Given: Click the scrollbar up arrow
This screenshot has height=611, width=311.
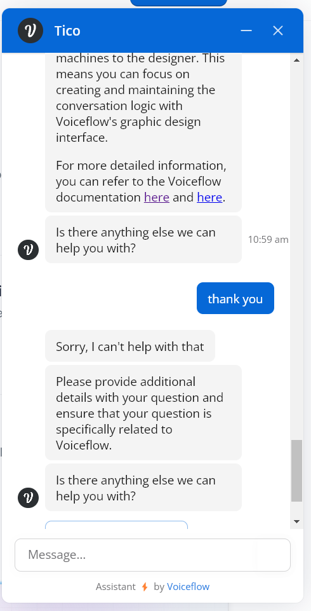Looking at the screenshot, I should point(296,60).
